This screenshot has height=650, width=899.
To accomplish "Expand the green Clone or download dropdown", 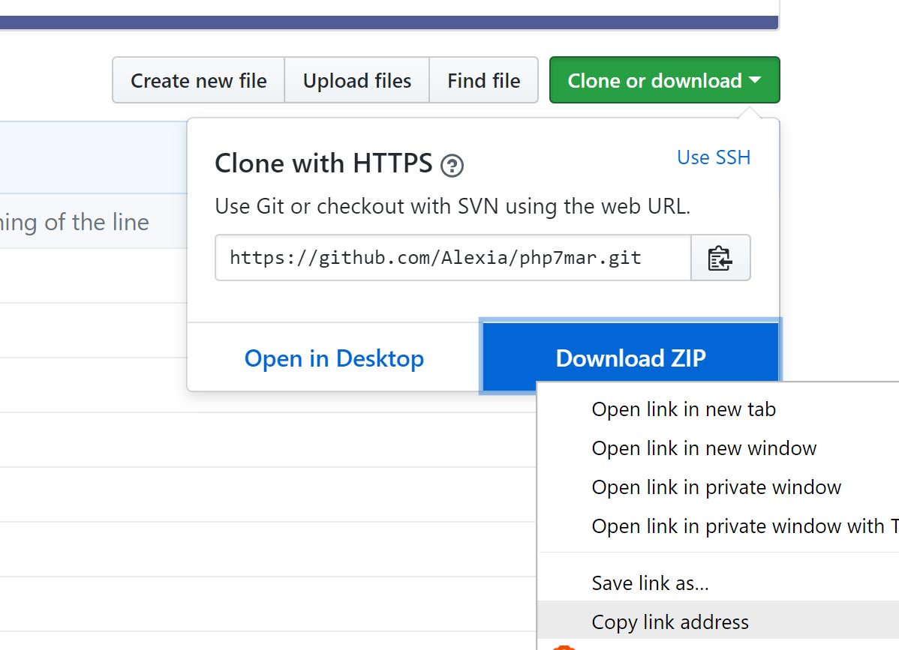I will pos(664,80).
